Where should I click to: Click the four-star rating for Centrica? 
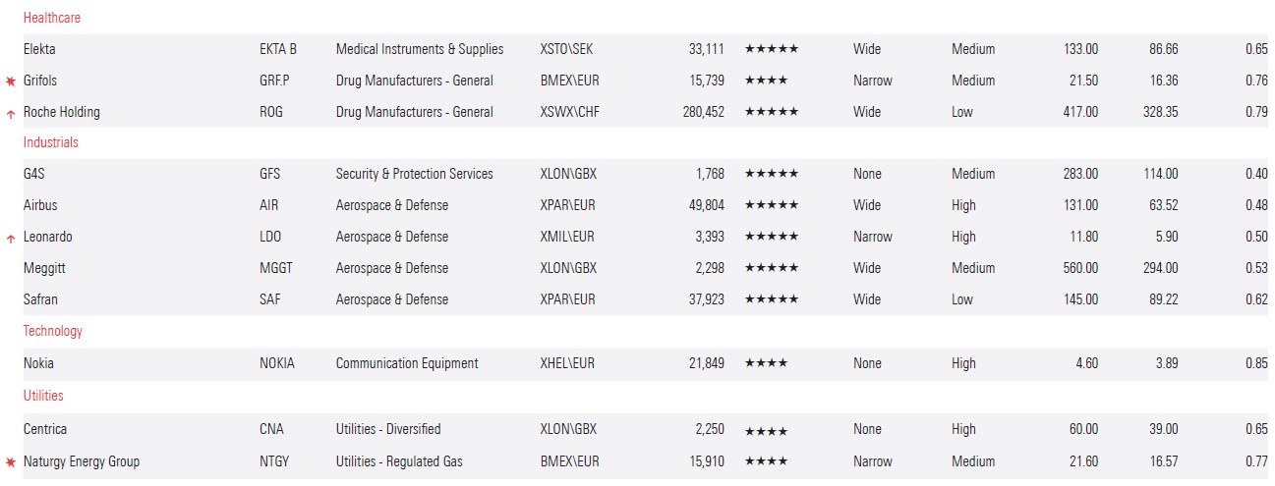click(x=766, y=430)
